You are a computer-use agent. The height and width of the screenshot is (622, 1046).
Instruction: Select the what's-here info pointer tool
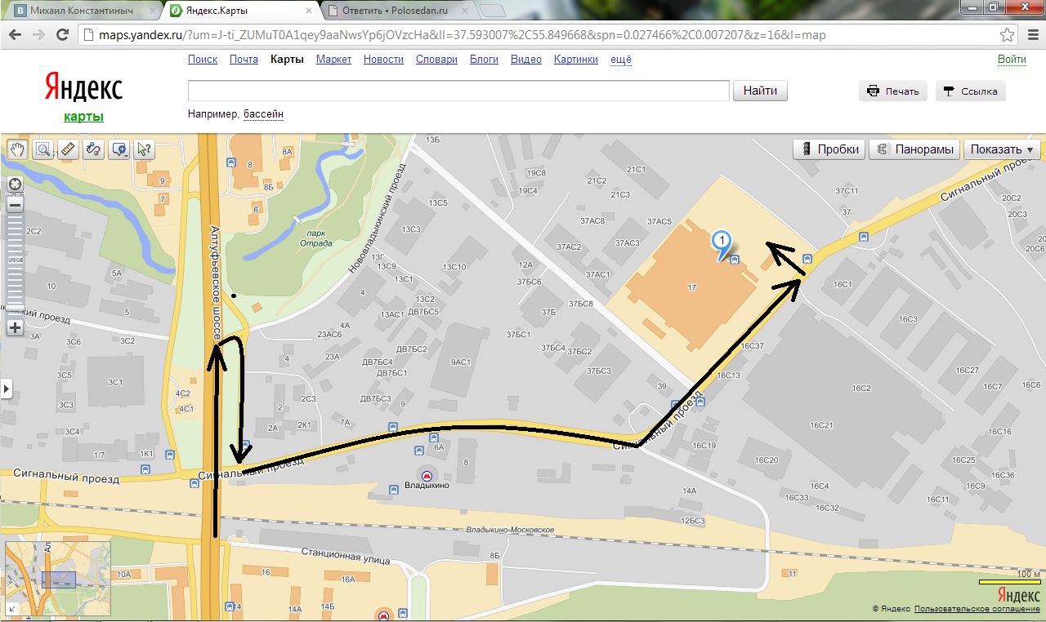145,149
